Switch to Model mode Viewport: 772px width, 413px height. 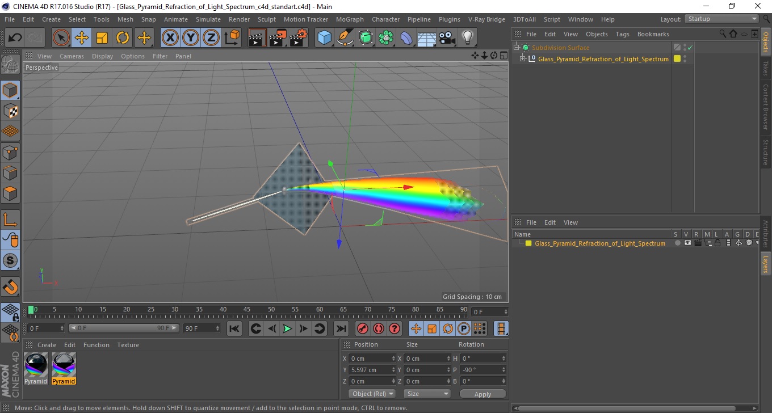tap(10, 90)
